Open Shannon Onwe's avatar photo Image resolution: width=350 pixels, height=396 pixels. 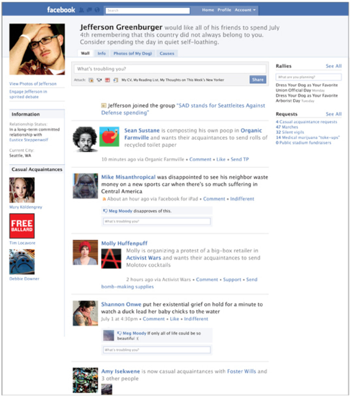pos(85,313)
